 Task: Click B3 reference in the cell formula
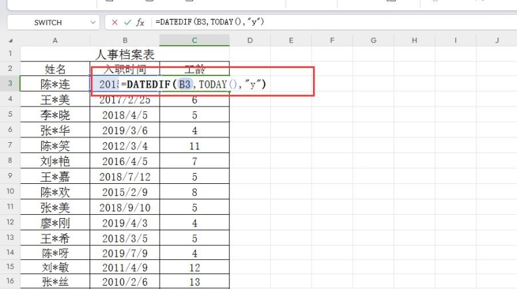[x=185, y=84]
